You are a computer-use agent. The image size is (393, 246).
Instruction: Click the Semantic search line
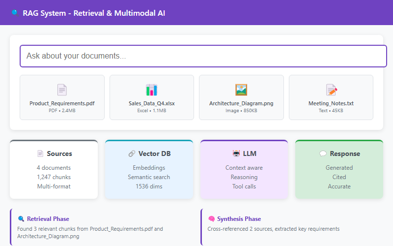pyautogui.click(x=149, y=177)
